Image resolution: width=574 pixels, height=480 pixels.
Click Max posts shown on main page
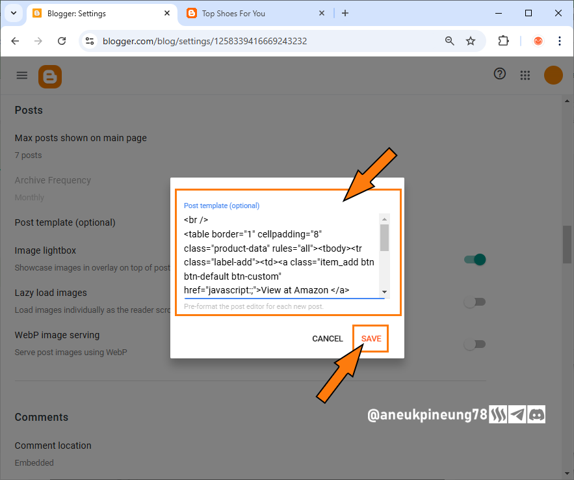pyautogui.click(x=81, y=138)
